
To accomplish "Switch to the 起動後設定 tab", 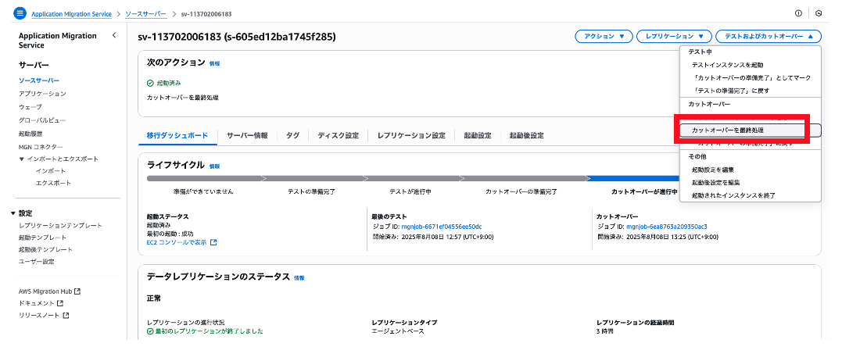I will 526,136.
